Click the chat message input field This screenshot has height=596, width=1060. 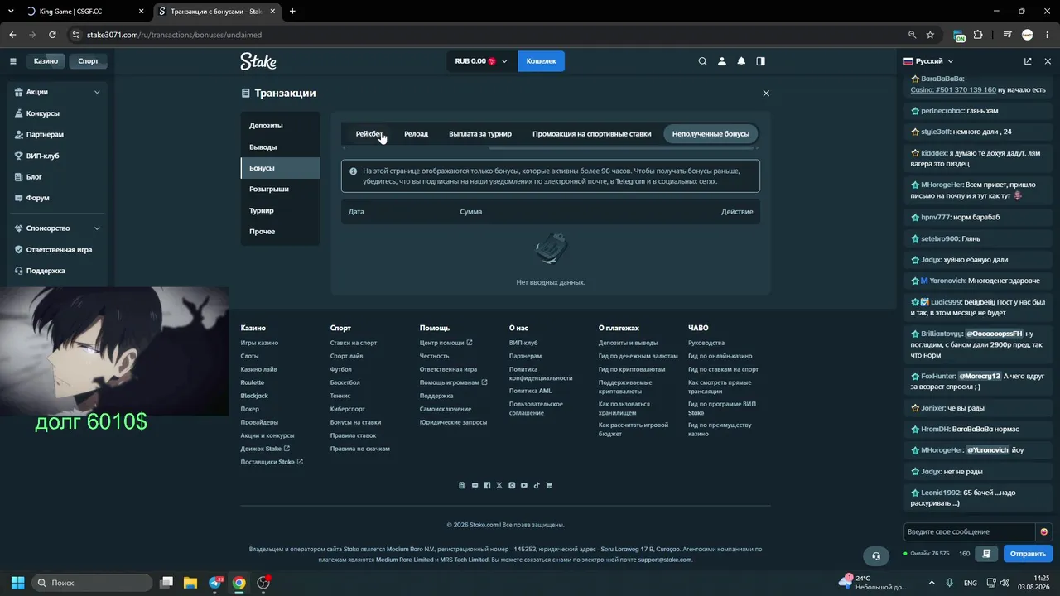[x=970, y=531]
